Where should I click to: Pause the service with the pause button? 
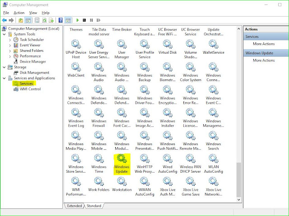tap(91, 20)
